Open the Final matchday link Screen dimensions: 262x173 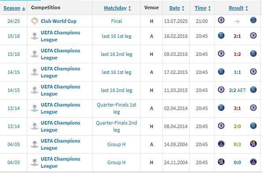coord(116,21)
